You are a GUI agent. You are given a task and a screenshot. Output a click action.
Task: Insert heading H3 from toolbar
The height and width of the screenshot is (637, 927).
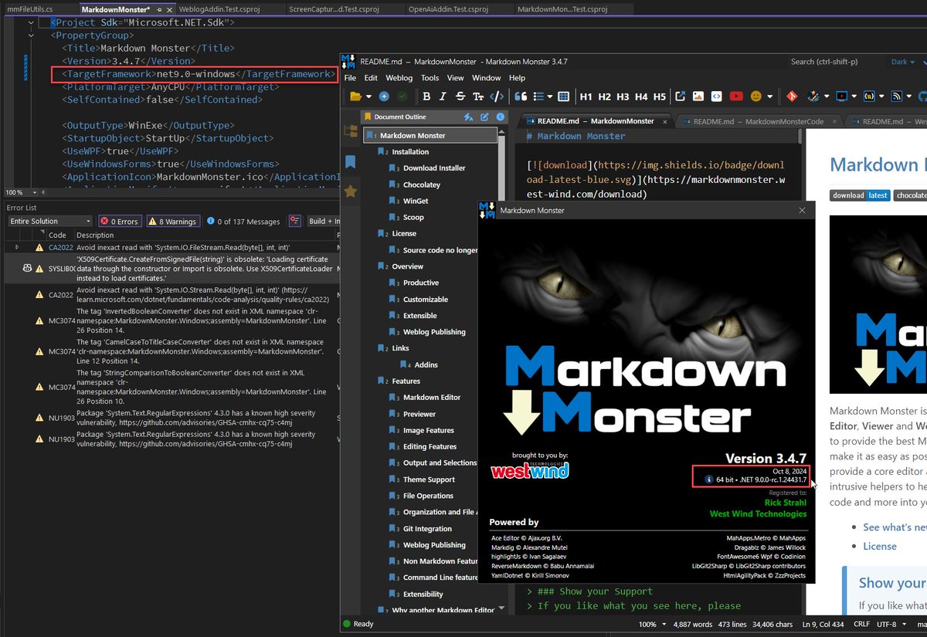[623, 97]
